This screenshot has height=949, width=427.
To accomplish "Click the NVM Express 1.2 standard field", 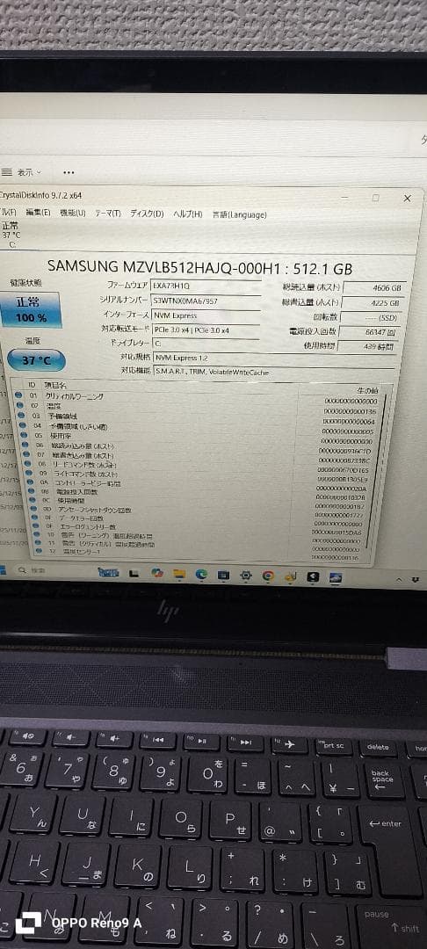I will coord(273,359).
